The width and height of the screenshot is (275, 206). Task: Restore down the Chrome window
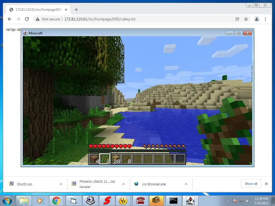[256, 5]
